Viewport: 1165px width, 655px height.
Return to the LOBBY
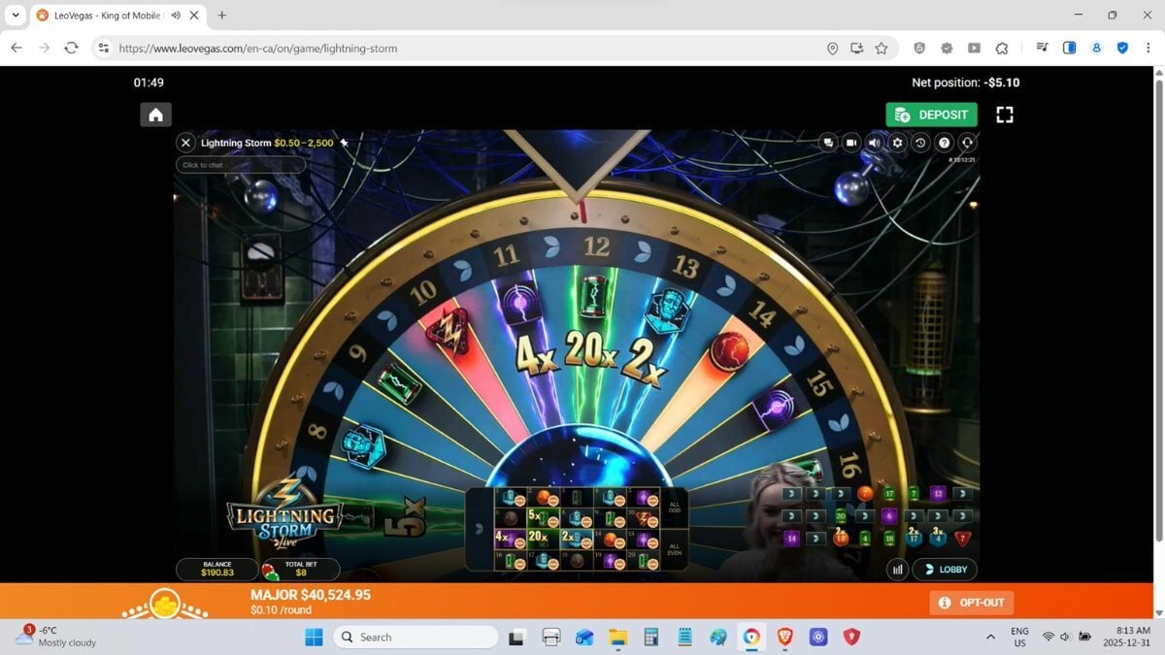tap(946, 570)
